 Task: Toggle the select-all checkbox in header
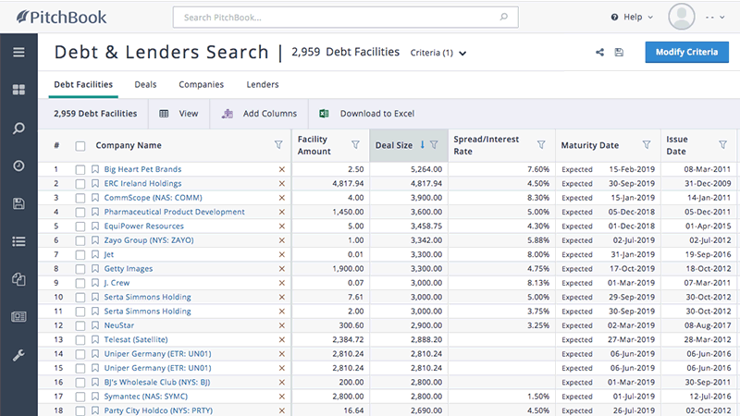click(80, 146)
